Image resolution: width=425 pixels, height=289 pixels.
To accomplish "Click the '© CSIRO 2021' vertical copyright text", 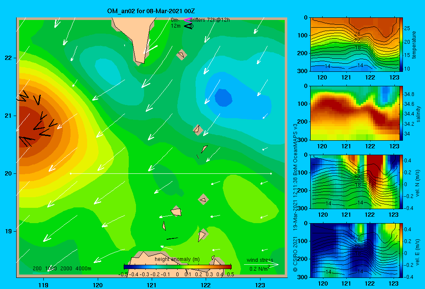I will (295, 254).
